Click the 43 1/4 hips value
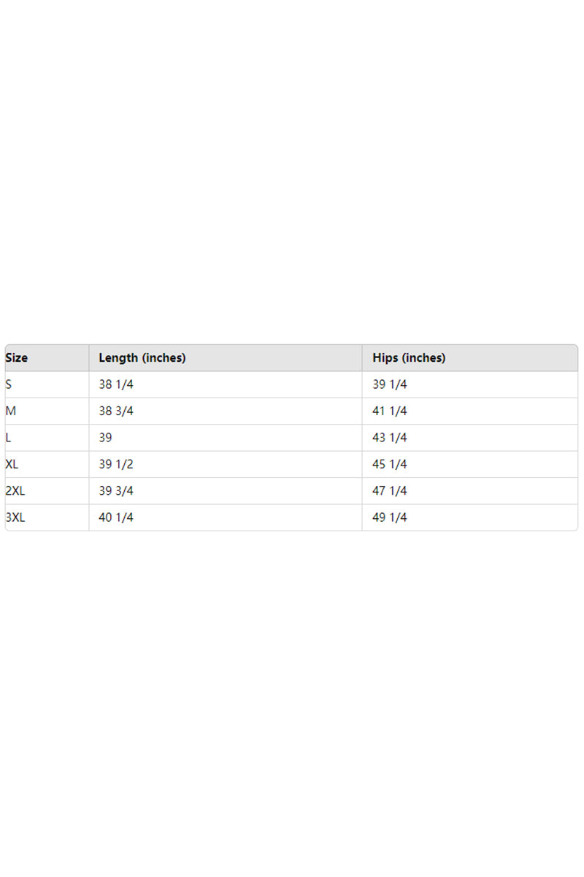The width and height of the screenshot is (584, 877). pyautogui.click(x=390, y=438)
